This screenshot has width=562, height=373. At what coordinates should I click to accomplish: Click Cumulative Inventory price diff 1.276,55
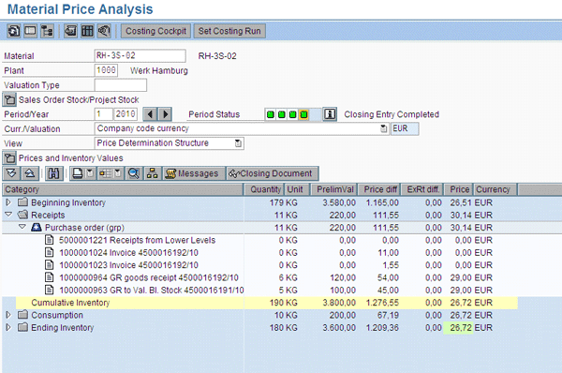click(x=382, y=303)
